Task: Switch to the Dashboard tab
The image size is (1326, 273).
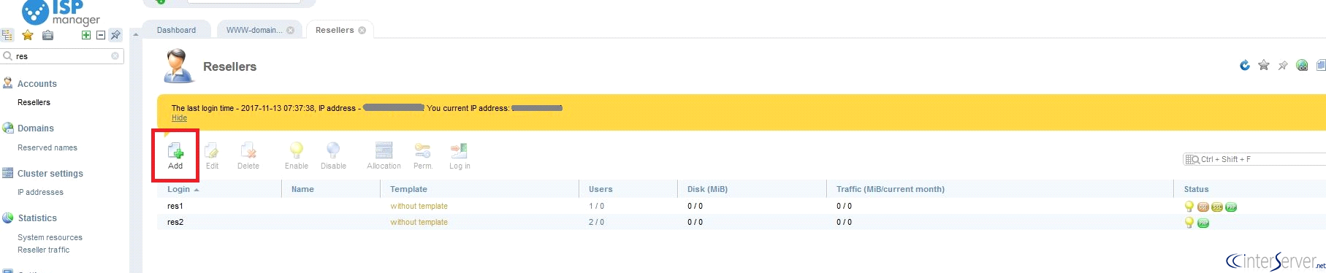Action: coord(176,30)
